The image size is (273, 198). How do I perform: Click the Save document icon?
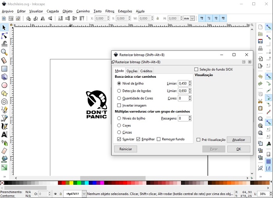[x=260, y=41]
